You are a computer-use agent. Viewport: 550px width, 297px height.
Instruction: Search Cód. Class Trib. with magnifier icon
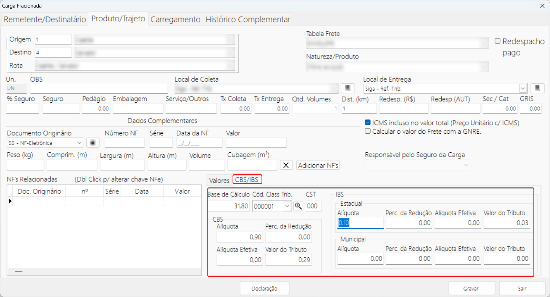(298, 206)
